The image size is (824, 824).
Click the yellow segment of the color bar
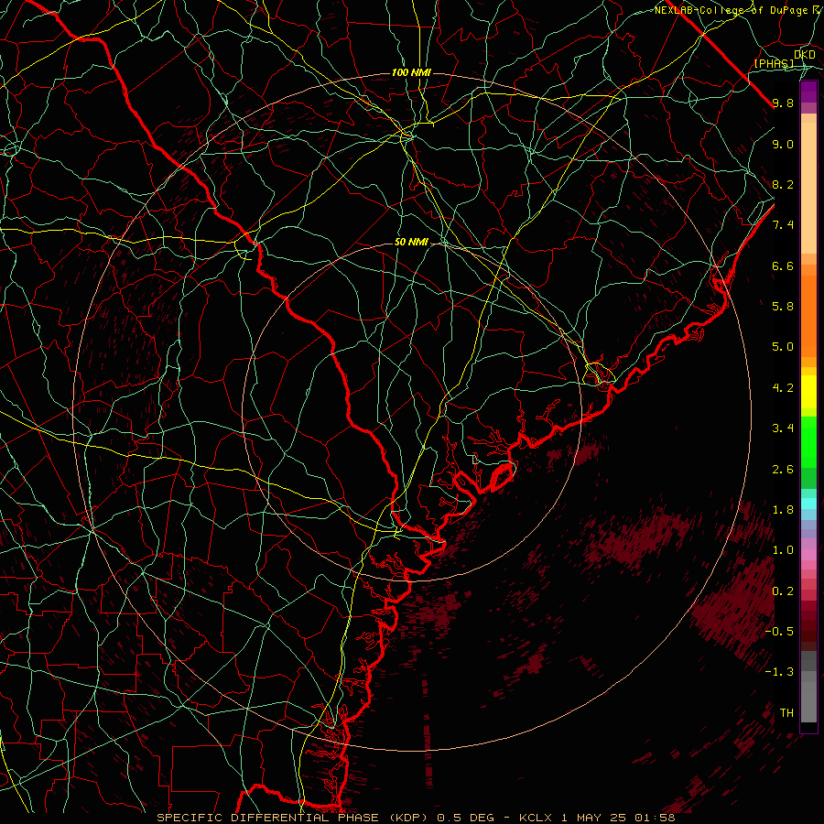pyautogui.click(x=808, y=392)
